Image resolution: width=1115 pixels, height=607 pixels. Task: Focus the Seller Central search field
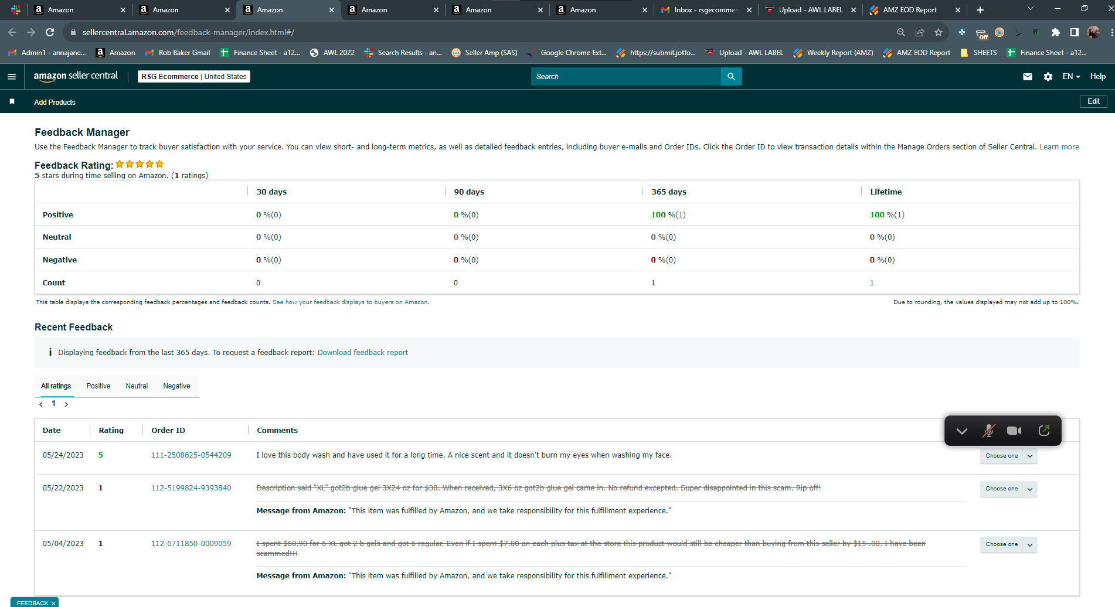click(626, 77)
